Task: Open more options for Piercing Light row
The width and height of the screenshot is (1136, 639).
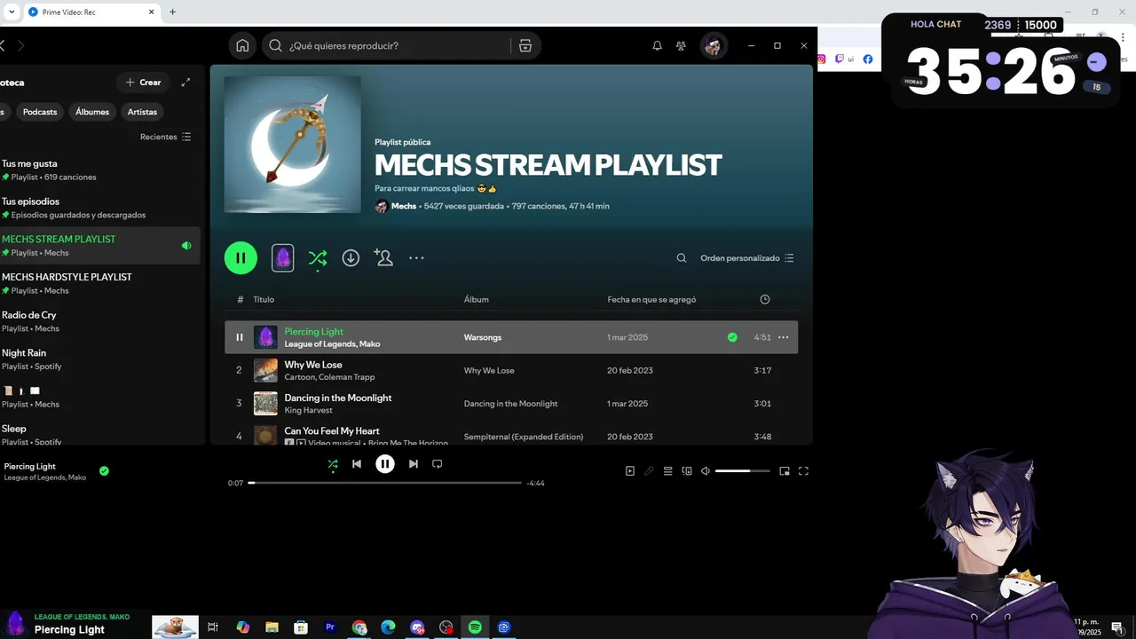Action: pyautogui.click(x=784, y=337)
